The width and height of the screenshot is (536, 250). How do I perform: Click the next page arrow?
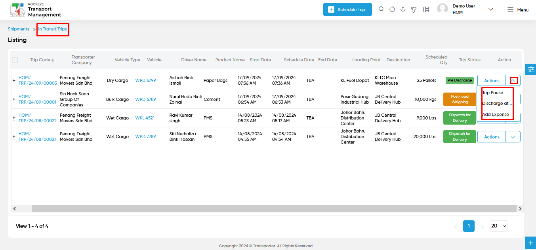click(483, 227)
